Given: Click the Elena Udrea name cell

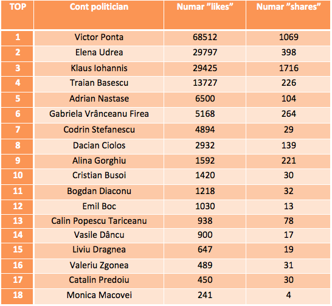Looking at the screenshot, I should pos(99,54).
